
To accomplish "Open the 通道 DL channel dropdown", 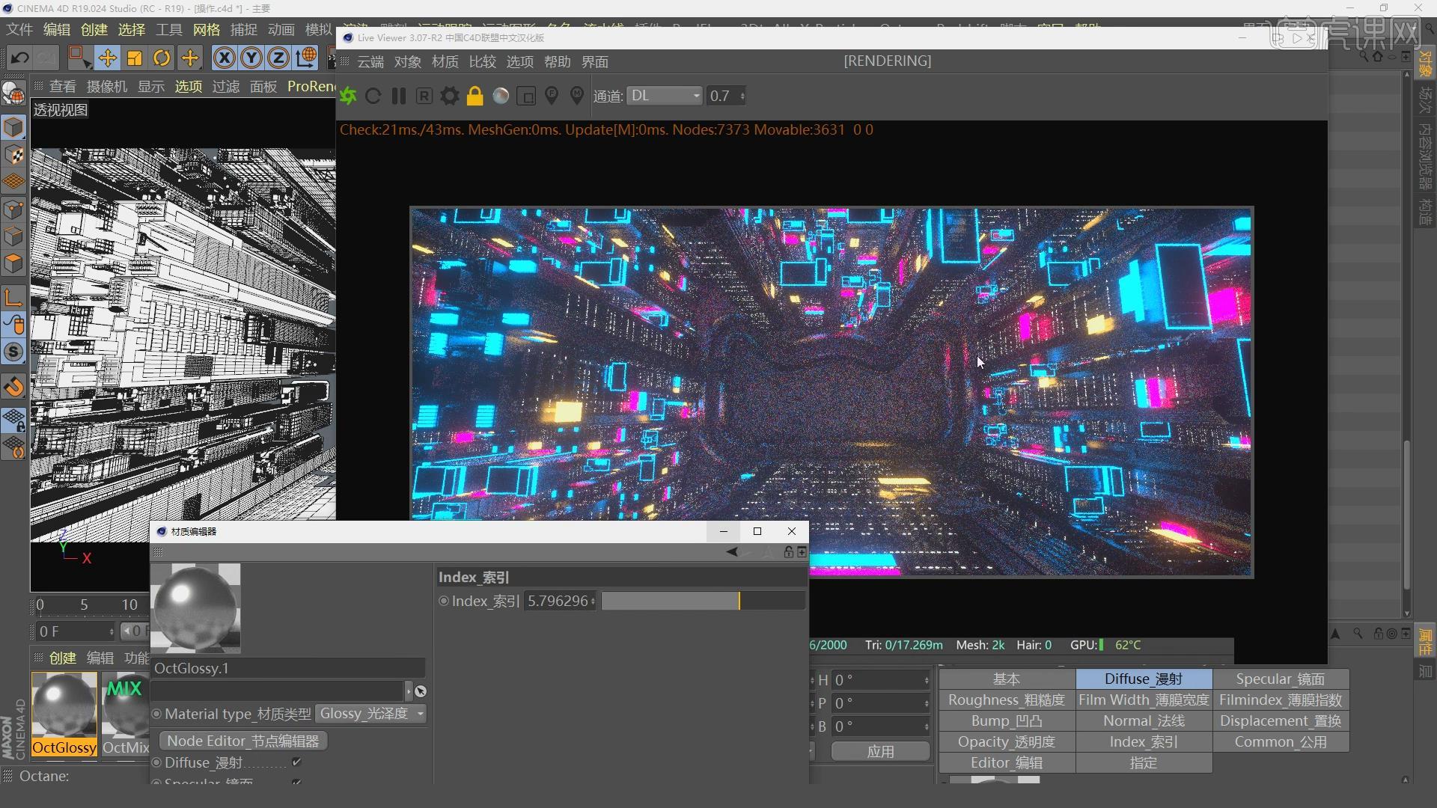I will 664,96.
